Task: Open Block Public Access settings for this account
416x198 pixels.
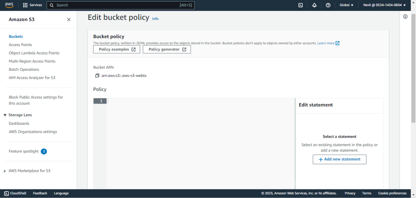Action: click(x=36, y=100)
